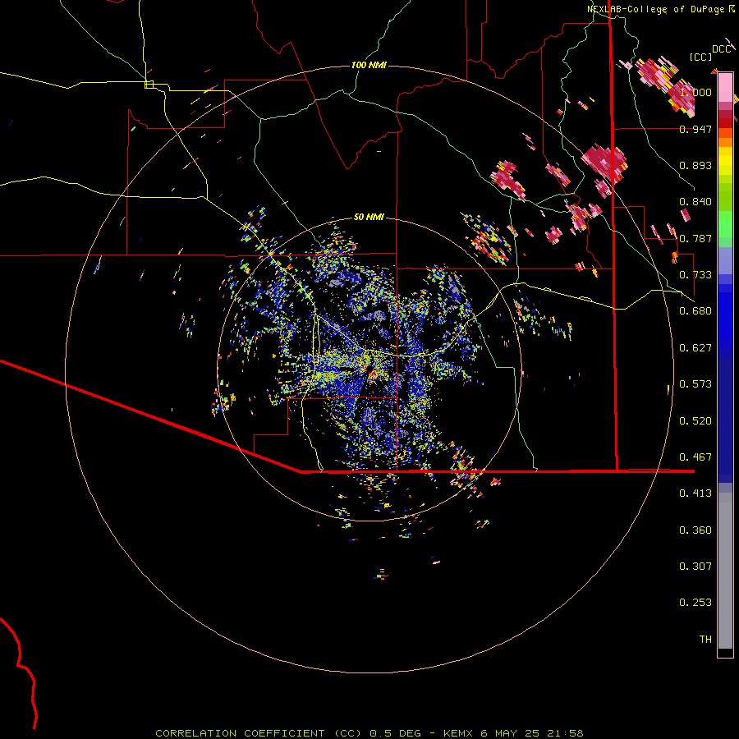Pick the gray band of the color bar
This screenshot has height=739, width=739.
[x=725, y=571]
